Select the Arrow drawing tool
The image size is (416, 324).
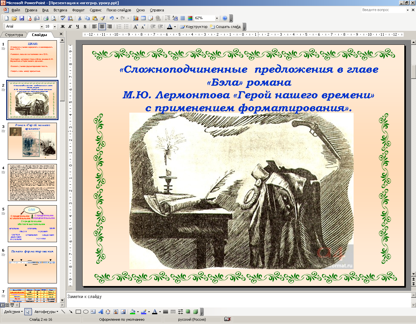click(71, 312)
